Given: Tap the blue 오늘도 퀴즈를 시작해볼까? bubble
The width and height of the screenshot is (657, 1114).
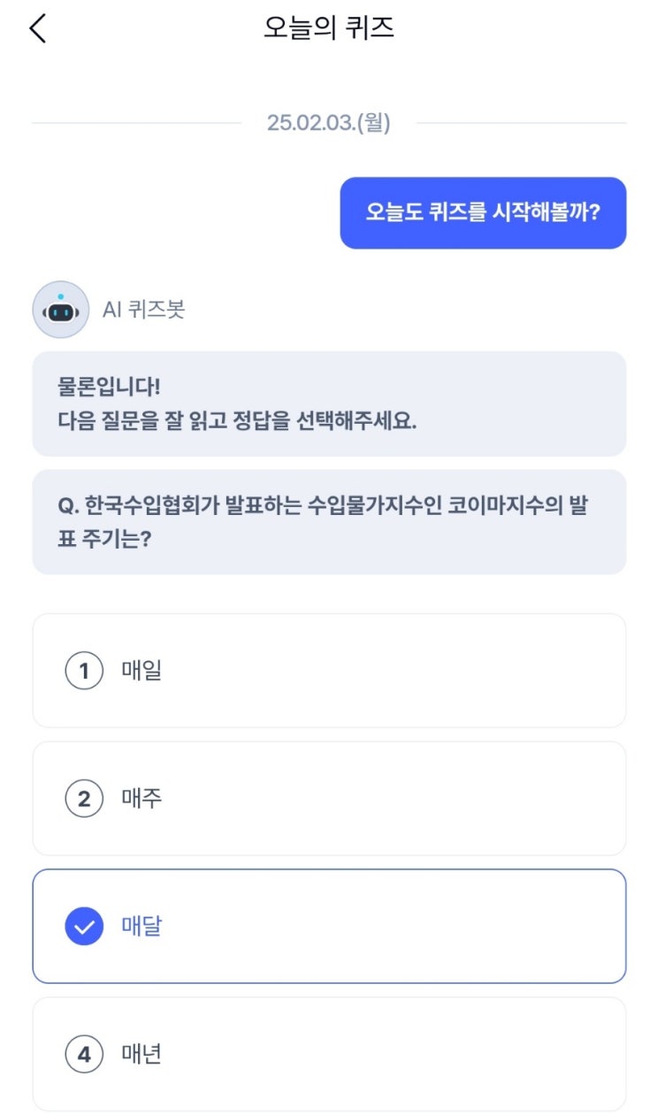Looking at the screenshot, I should (x=483, y=213).
